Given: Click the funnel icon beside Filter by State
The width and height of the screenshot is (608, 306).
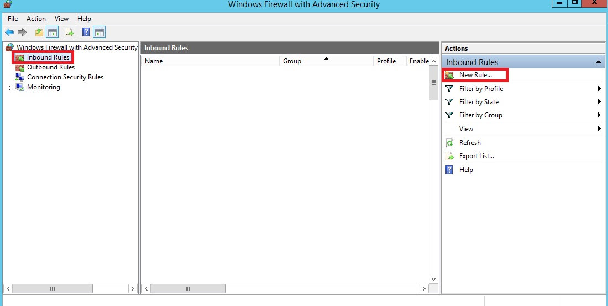Looking at the screenshot, I should [449, 102].
